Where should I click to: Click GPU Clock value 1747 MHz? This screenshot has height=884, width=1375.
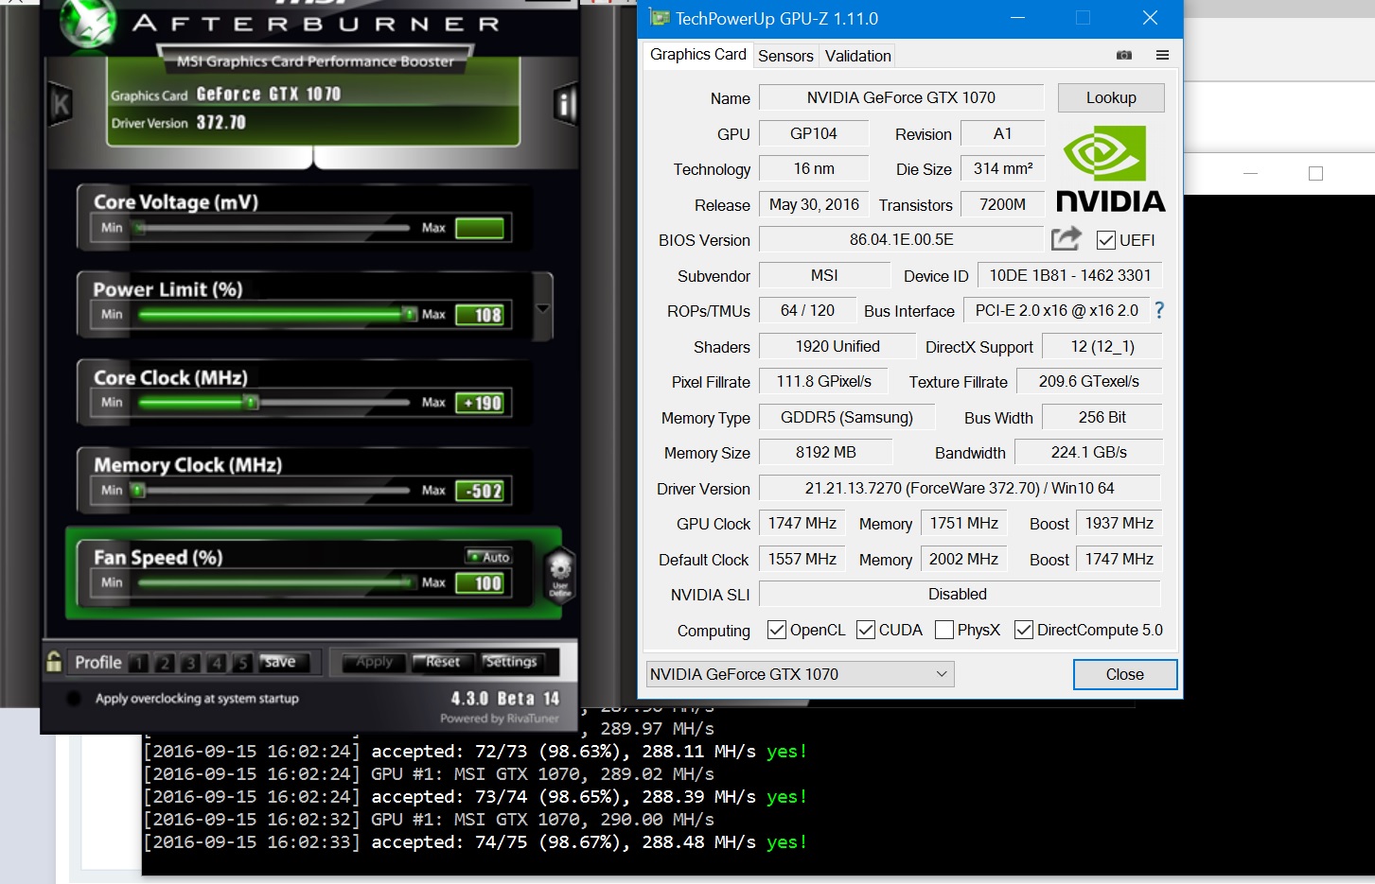(x=802, y=523)
